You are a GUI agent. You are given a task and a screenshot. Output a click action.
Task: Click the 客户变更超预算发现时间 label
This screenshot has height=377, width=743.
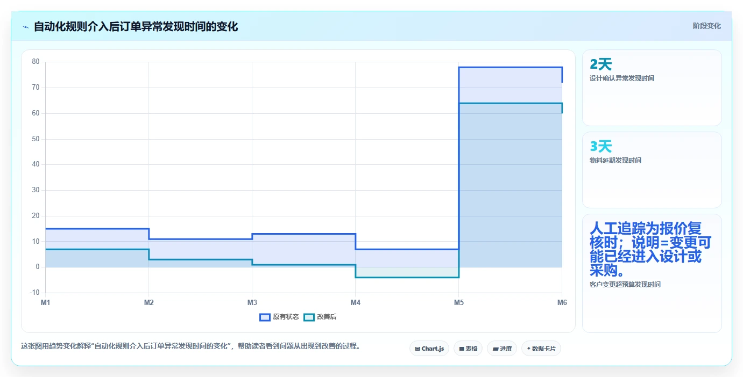[625, 285]
